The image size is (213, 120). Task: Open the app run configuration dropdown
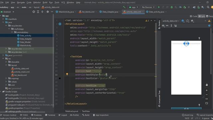[x=133, y=7]
